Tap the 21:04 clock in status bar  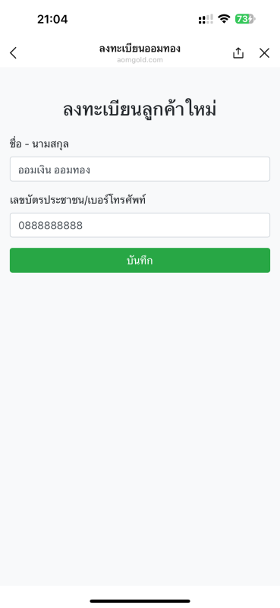coord(52,19)
